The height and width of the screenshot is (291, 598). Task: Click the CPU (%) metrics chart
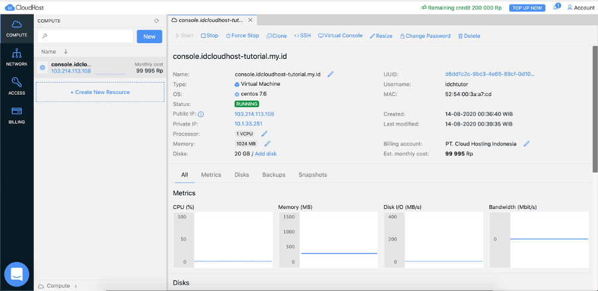[x=223, y=239]
